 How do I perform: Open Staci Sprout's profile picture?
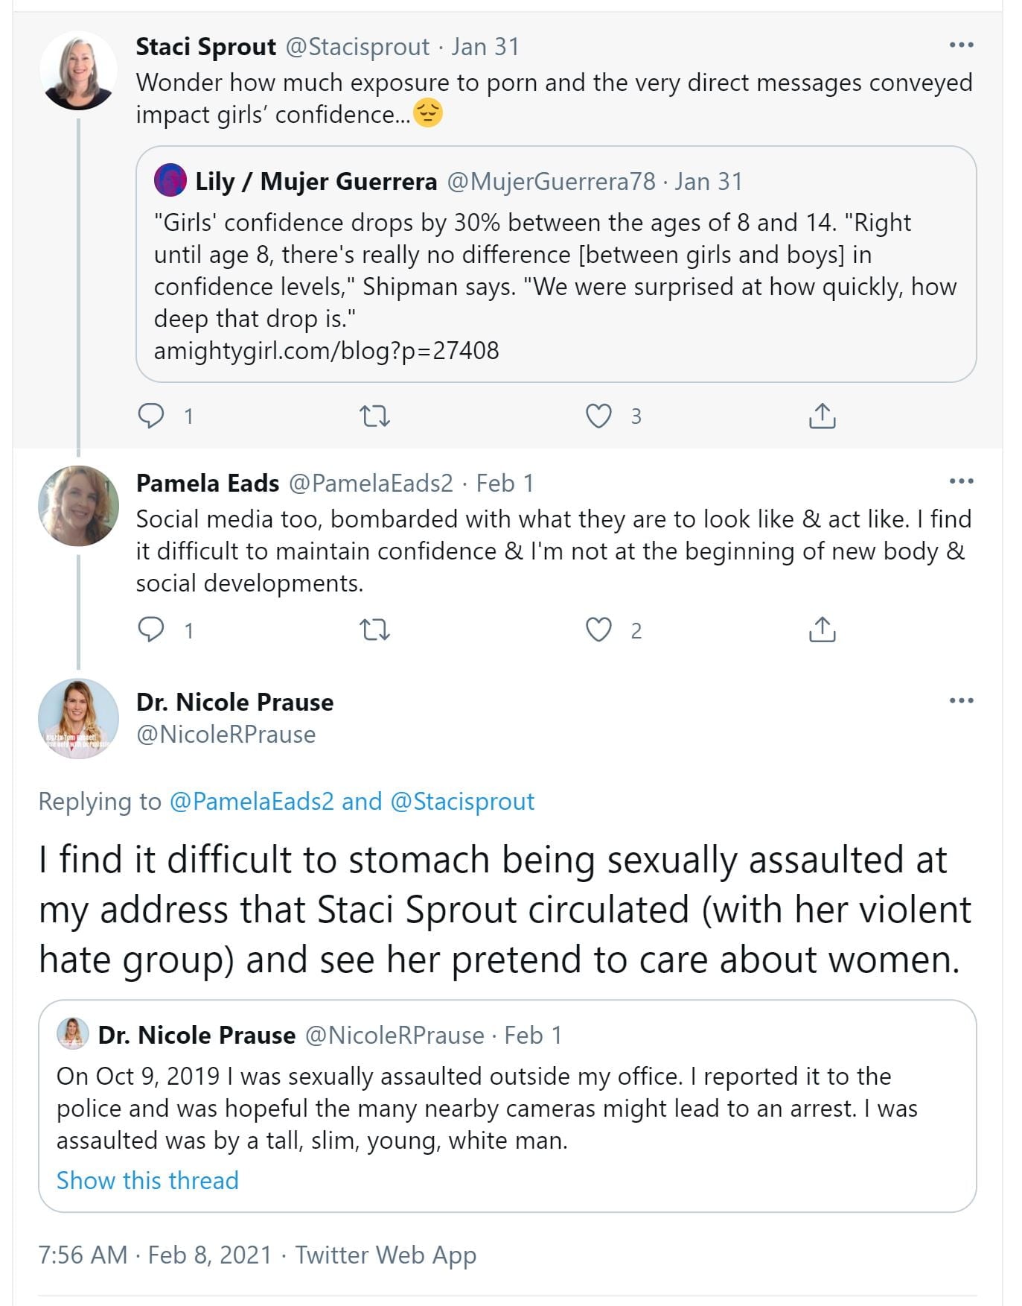coord(78,71)
